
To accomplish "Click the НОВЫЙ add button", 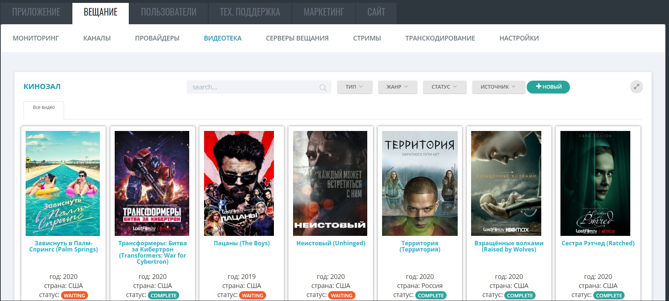I will click(548, 87).
